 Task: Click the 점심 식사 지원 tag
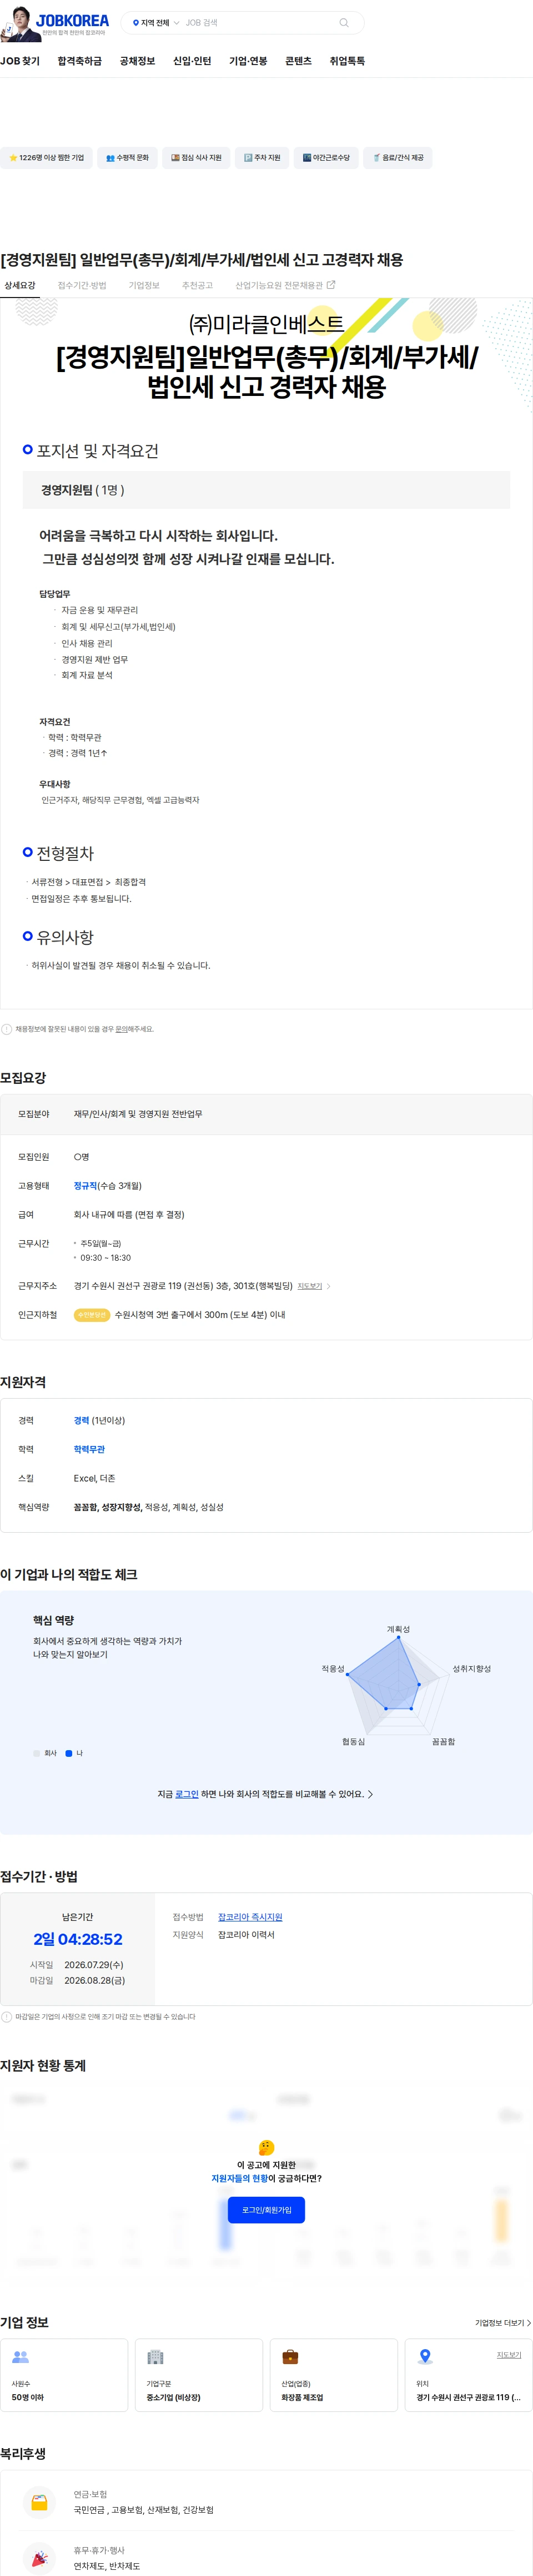[197, 158]
